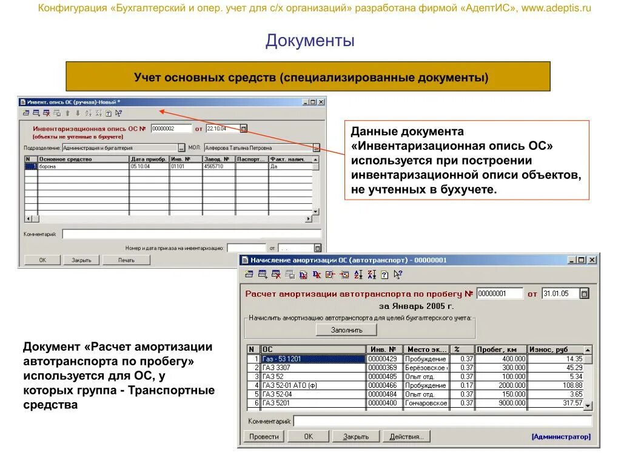Screen dimensions: 621x466
Task: Click the move row up arrow icon
Action: 67,114
